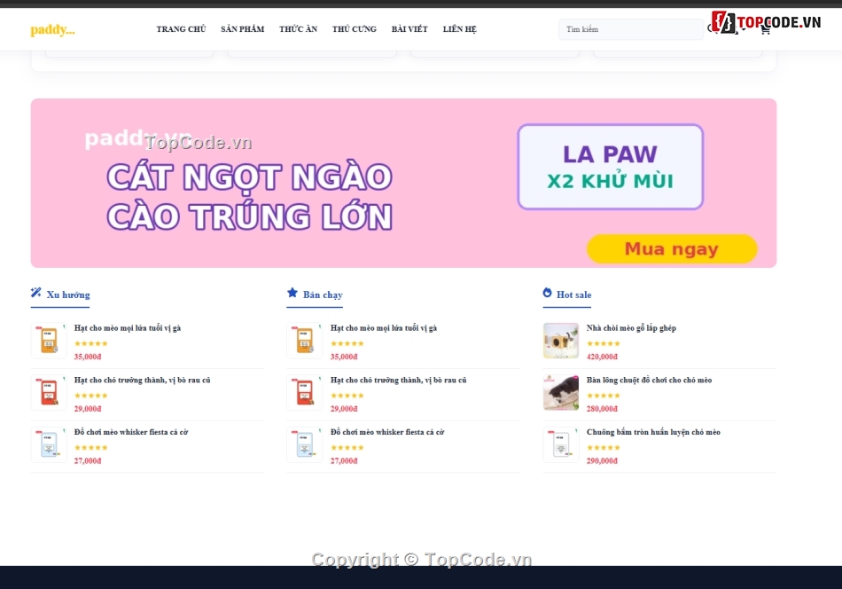Open Bán chạy cat food orange bag image
842x589 pixels.
coord(305,341)
